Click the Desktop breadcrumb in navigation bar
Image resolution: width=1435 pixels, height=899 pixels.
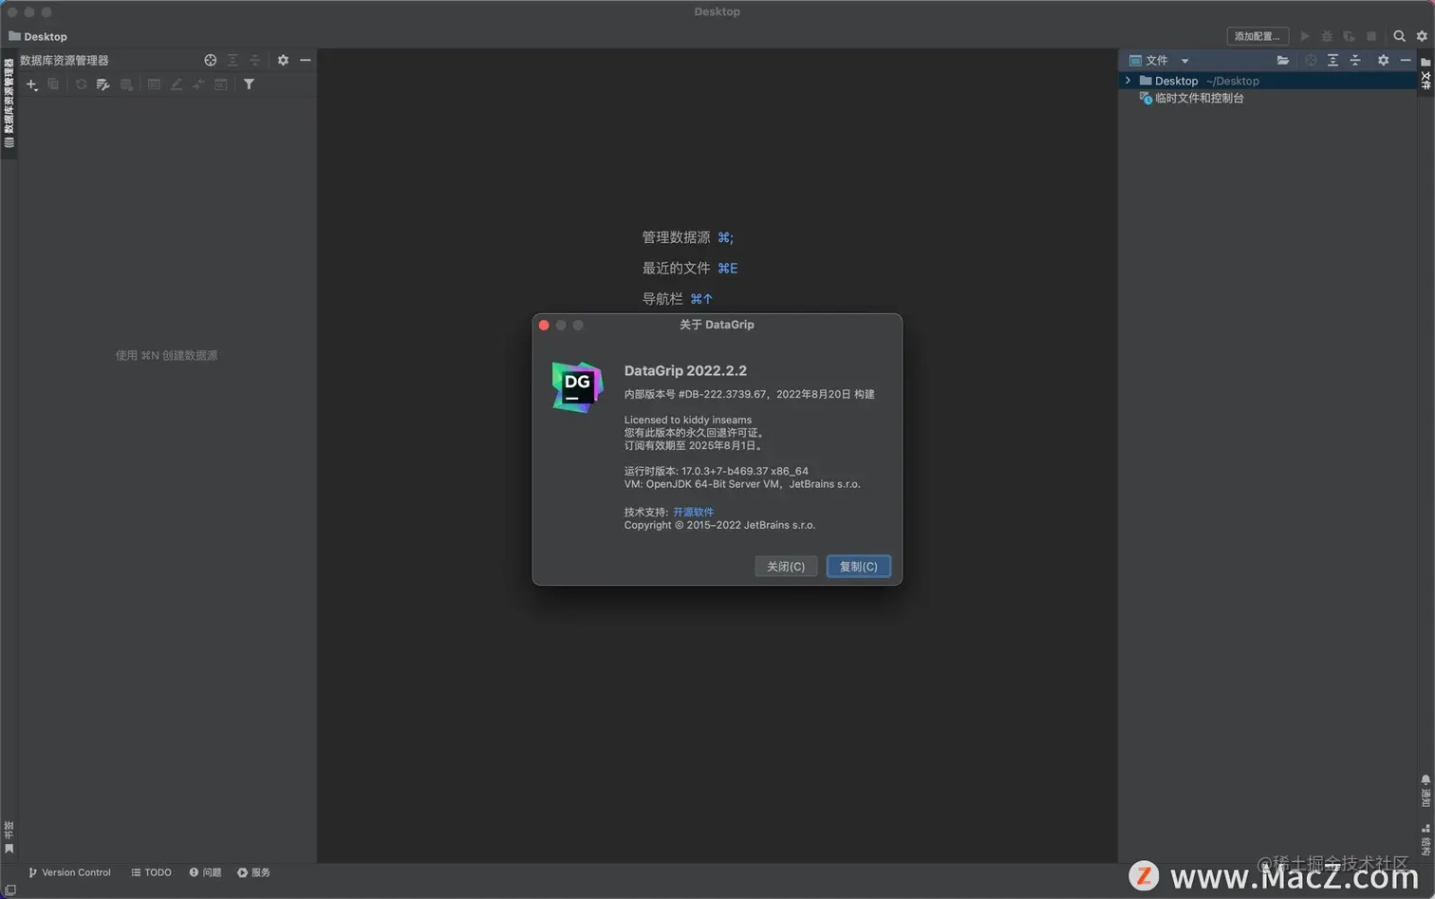pos(38,36)
